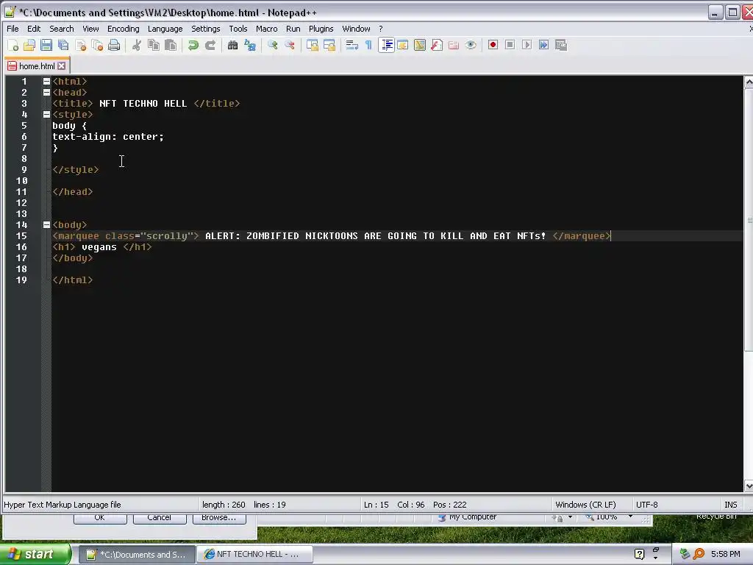
Task: Click 'length : 260' in status bar
Action: (224, 505)
